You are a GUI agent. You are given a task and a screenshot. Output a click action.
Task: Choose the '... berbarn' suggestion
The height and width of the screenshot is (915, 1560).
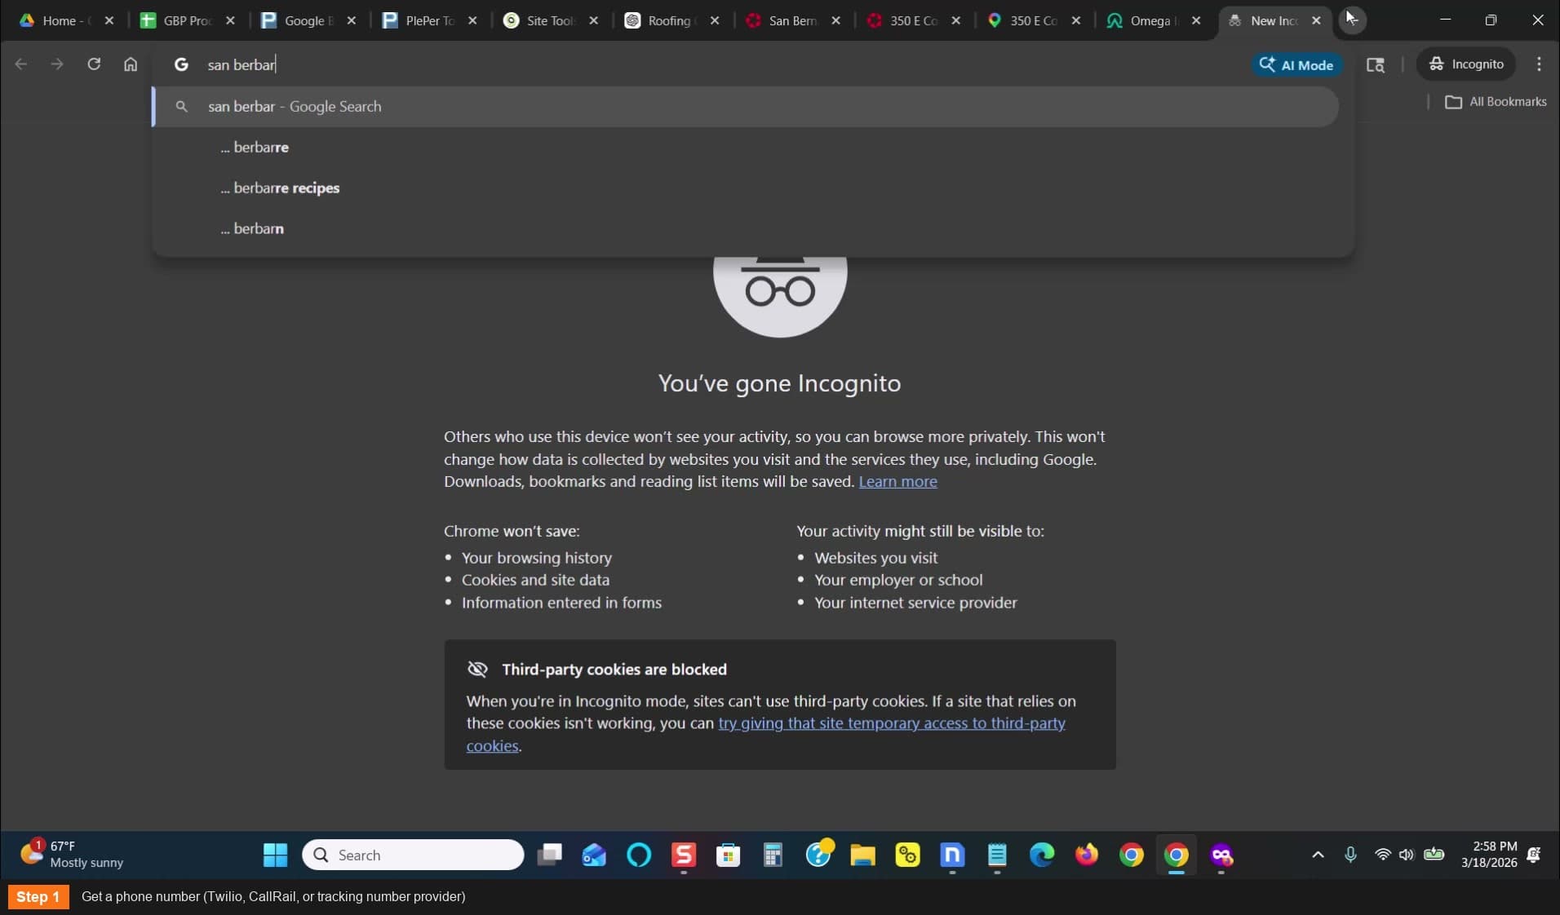click(x=746, y=229)
